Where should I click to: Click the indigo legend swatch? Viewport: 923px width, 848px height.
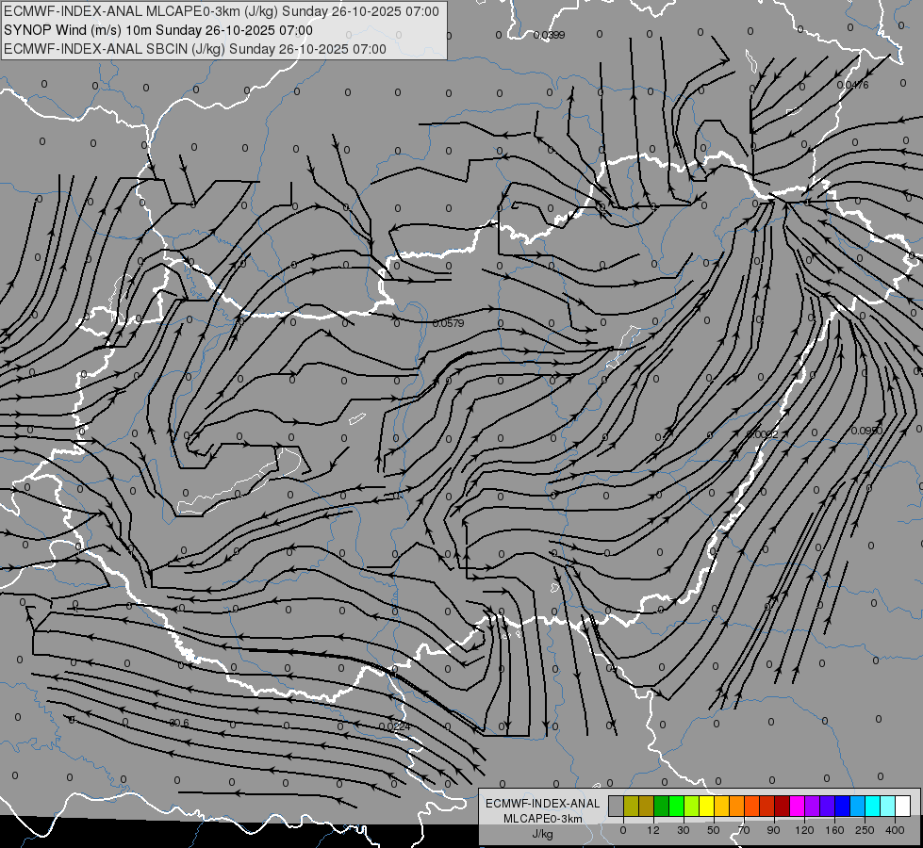click(827, 806)
